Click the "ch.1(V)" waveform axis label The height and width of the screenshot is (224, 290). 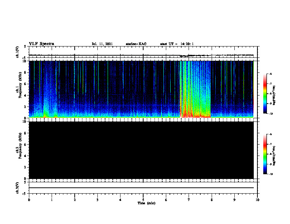pyautogui.click(x=17, y=52)
